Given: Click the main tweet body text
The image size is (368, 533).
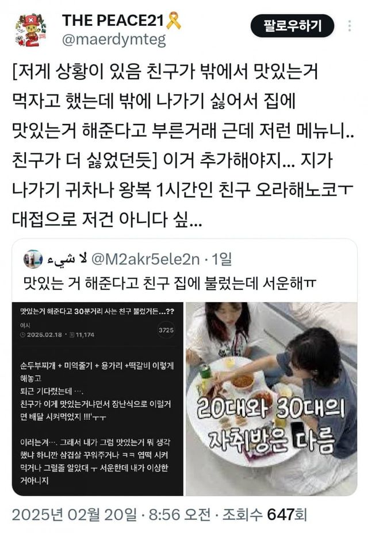Looking at the screenshot, I should pyautogui.click(x=183, y=145).
